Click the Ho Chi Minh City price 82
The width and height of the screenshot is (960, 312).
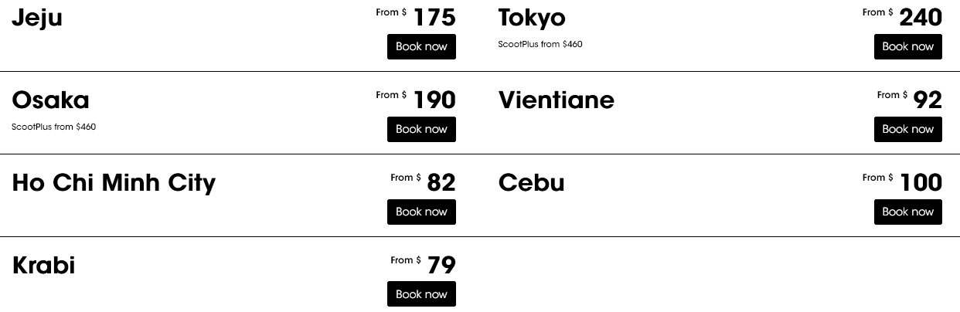(441, 182)
